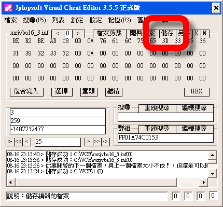Click the 重頭 button under the hex grid
This screenshot has height=207, width=223.
pos(89,91)
